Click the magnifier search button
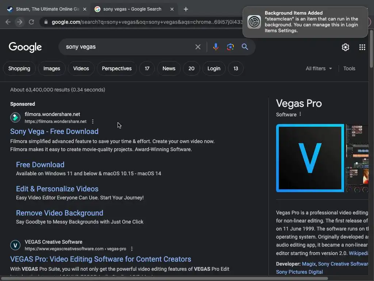Viewport: 374px width, 281px height. point(245,47)
